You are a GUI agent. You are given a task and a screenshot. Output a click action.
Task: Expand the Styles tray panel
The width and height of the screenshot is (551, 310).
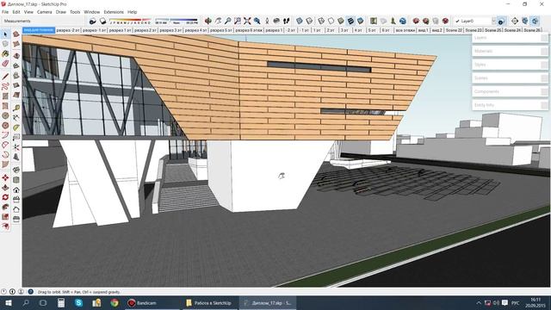510,65
